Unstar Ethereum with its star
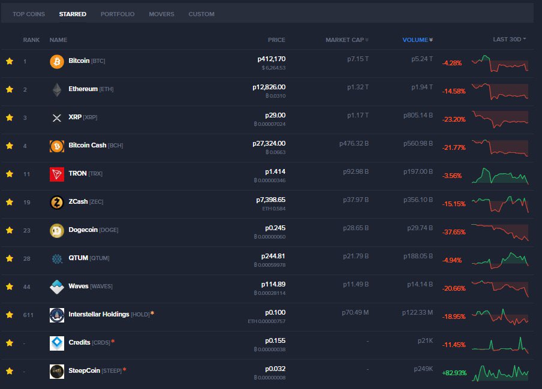 click(10, 89)
